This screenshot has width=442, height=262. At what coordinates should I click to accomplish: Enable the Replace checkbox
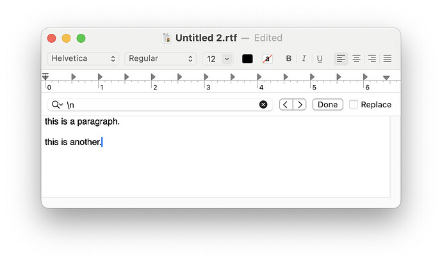(354, 105)
